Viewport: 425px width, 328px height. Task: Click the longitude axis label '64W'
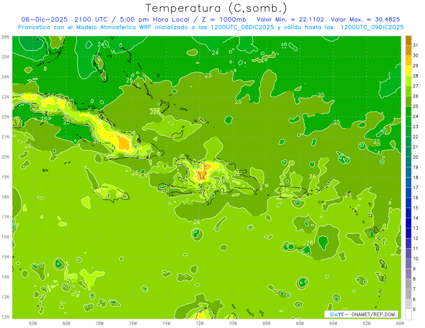(x=333, y=323)
